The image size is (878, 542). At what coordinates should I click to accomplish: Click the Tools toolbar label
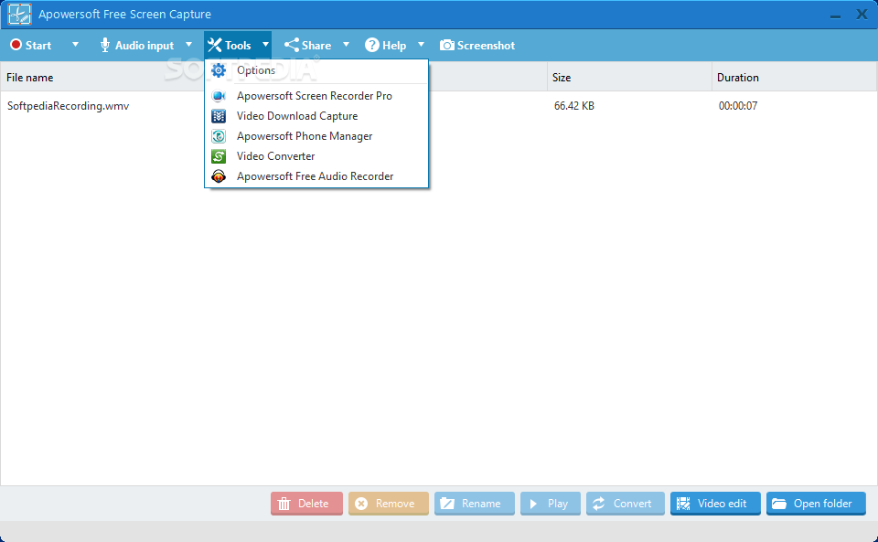[238, 46]
